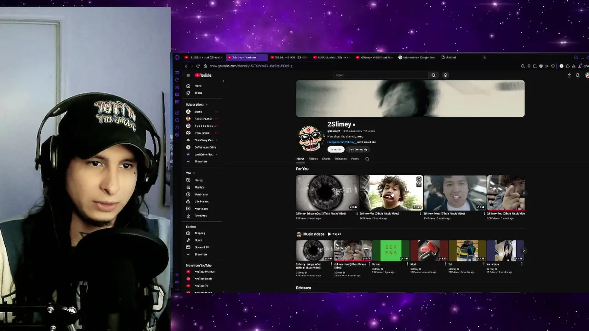589x331 pixels.
Task: Open the green SERENA video thumbnail
Action: click(x=391, y=251)
